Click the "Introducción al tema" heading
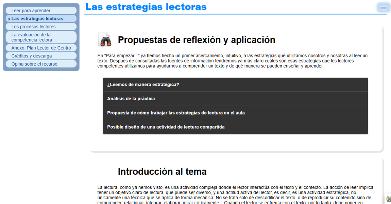This screenshot has width=391, height=204. (x=162, y=171)
